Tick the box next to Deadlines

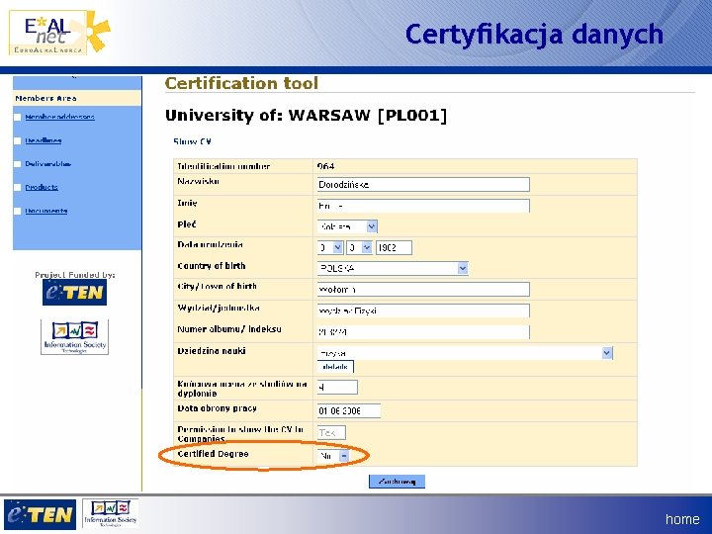click(17, 140)
